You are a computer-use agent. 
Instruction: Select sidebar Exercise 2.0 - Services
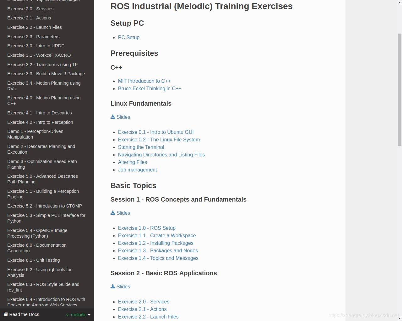(x=47, y=9)
